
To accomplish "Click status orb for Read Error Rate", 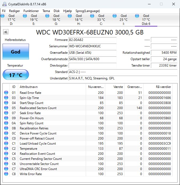I will pos(6,92).
